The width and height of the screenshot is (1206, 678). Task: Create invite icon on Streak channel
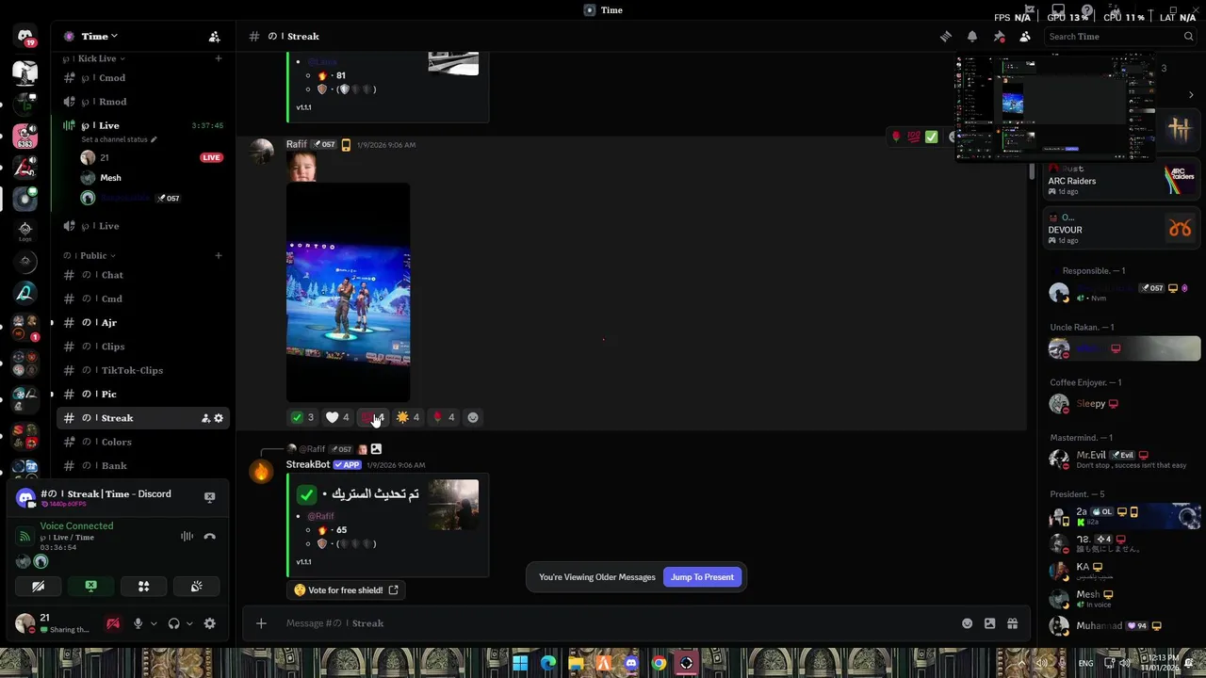205,418
